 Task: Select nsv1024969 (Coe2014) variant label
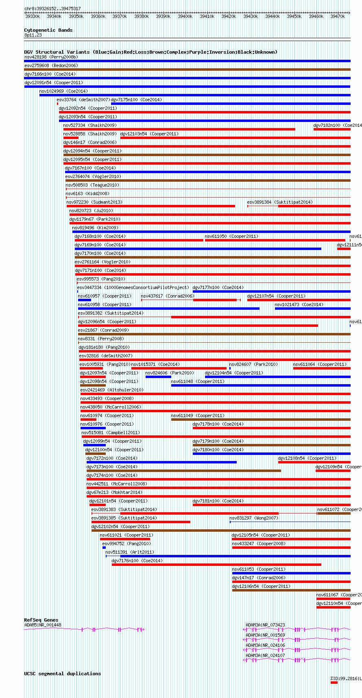[63, 91]
